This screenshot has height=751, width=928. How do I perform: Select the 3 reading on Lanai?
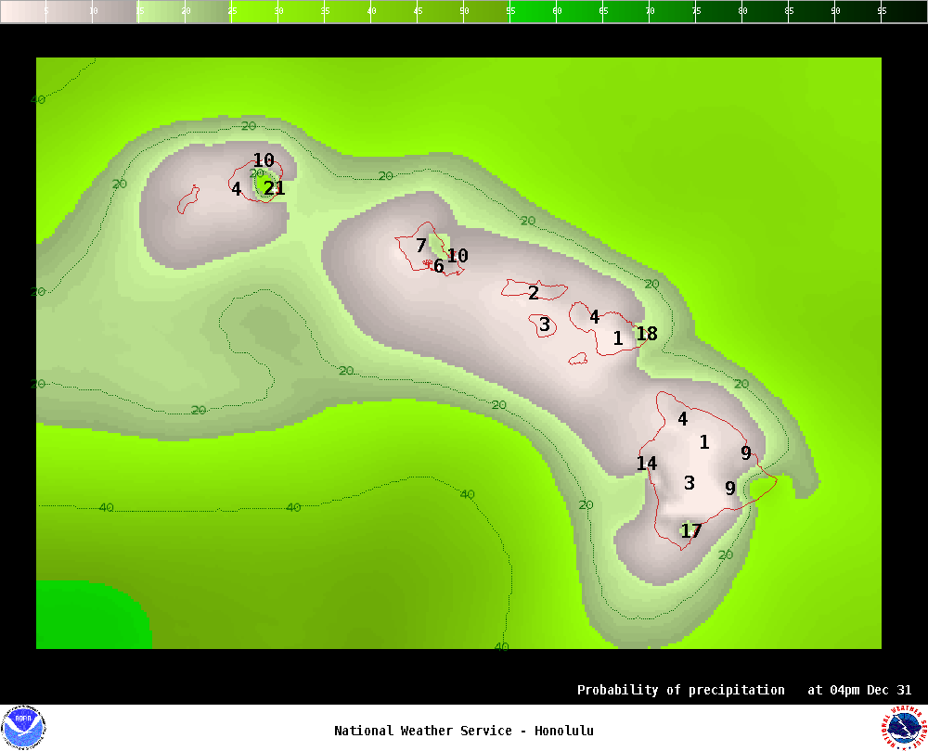click(545, 325)
